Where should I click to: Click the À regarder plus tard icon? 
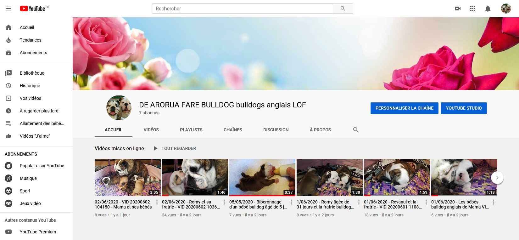(8, 111)
